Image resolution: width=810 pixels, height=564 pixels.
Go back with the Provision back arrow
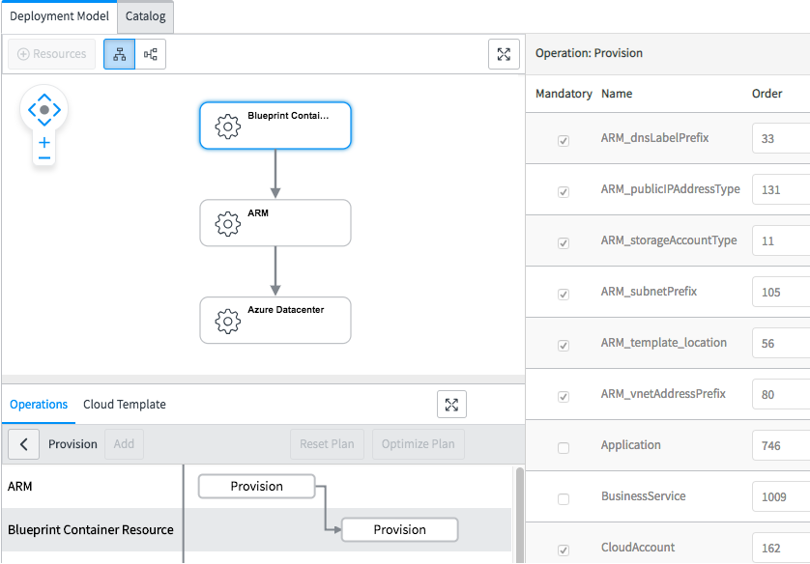[x=24, y=444]
